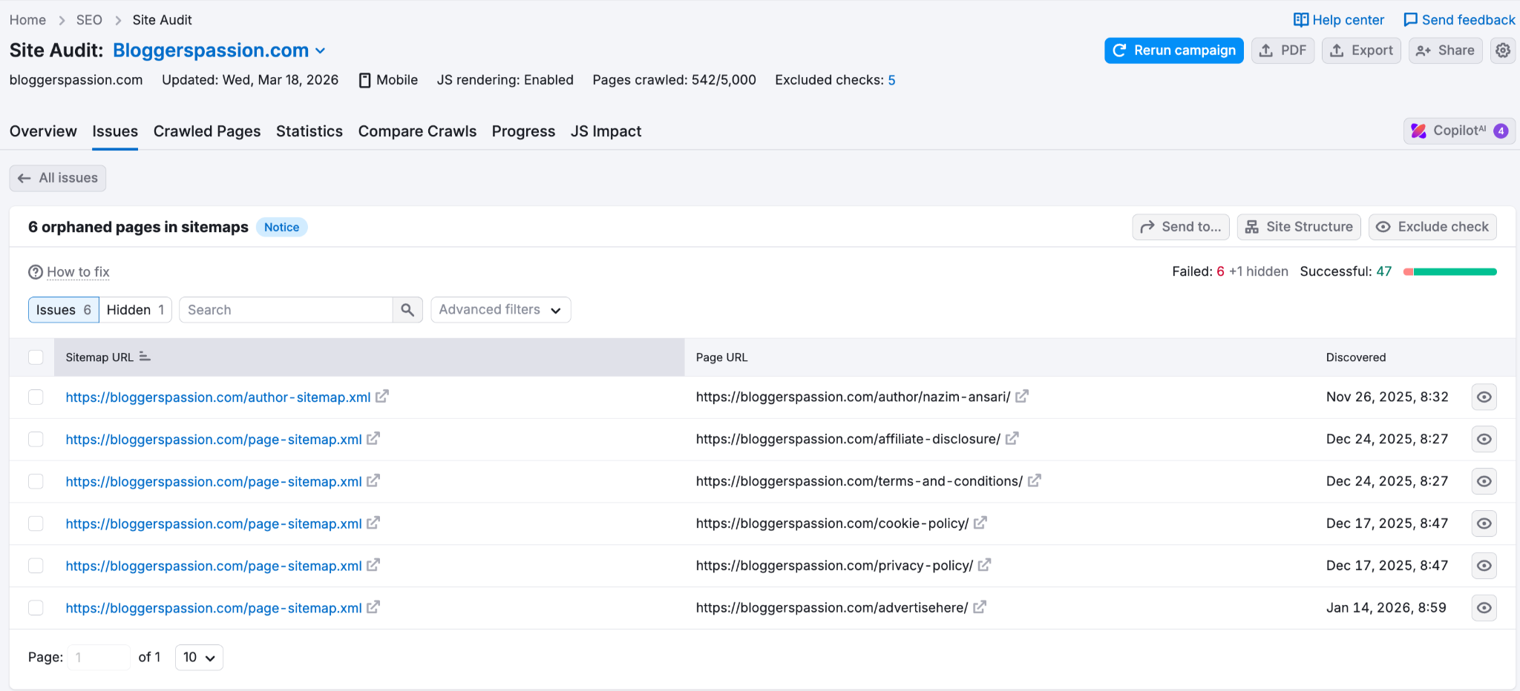Click the Rerun campaign button
Image resolution: width=1520 pixels, height=691 pixels.
[1173, 50]
